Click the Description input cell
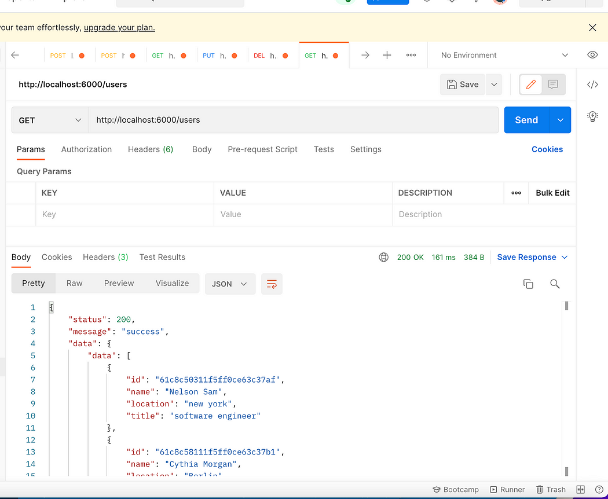This screenshot has height=499, width=608. 484,214
